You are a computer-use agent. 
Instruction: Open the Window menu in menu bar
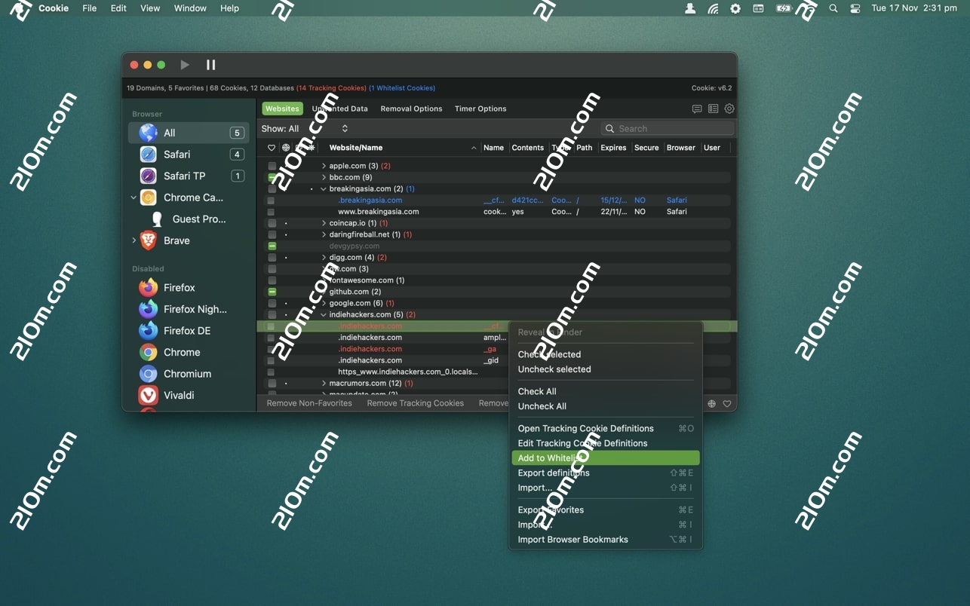pos(190,8)
